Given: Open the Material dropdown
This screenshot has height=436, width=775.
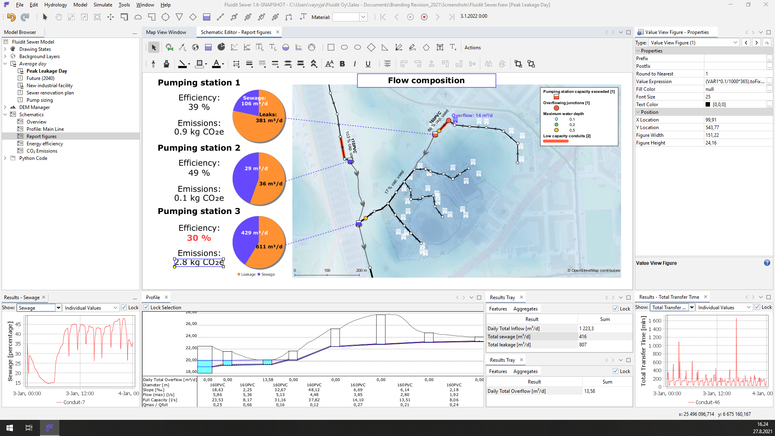Looking at the screenshot, I should (363, 17).
